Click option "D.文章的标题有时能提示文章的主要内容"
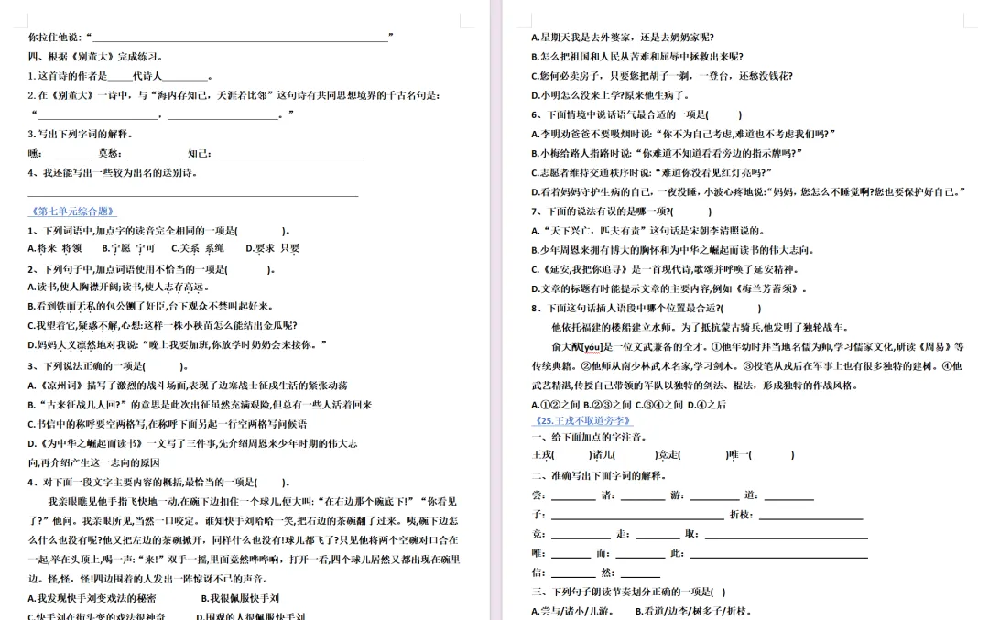This screenshot has height=620, width=989. pyautogui.click(x=669, y=288)
